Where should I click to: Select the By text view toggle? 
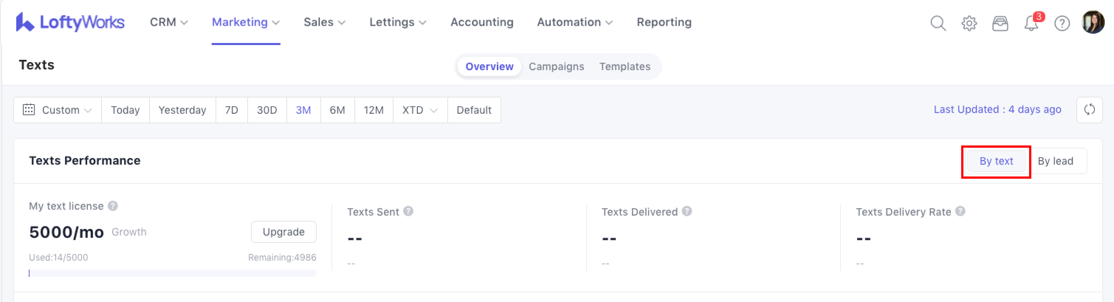[x=996, y=161]
